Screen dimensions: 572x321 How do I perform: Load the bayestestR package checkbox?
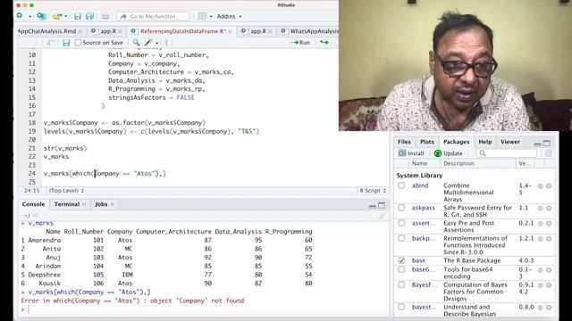click(401, 307)
